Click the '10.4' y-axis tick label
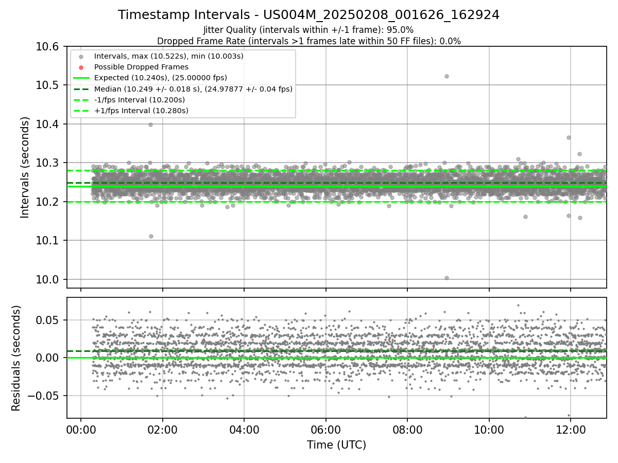The width and height of the screenshot is (618, 463). [47, 124]
